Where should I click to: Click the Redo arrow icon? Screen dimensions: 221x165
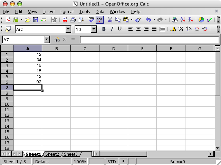pos(160,20)
